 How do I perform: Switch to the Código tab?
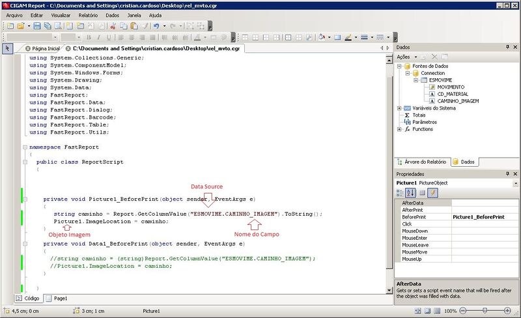(28, 298)
